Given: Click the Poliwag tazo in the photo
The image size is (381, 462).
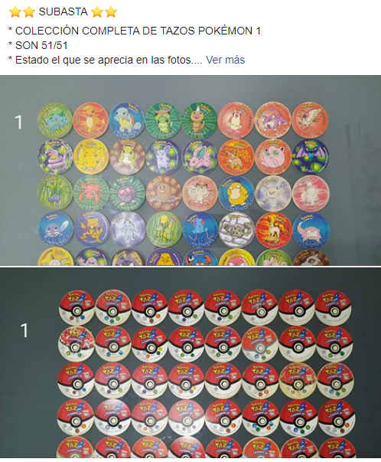Looking at the screenshot, I should click(56, 230).
